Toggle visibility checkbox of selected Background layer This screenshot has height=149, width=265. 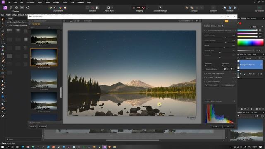[x=261, y=65]
